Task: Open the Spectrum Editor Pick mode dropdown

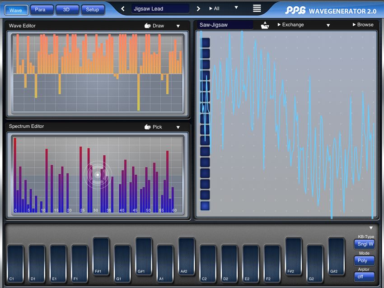Action: tap(178, 127)
